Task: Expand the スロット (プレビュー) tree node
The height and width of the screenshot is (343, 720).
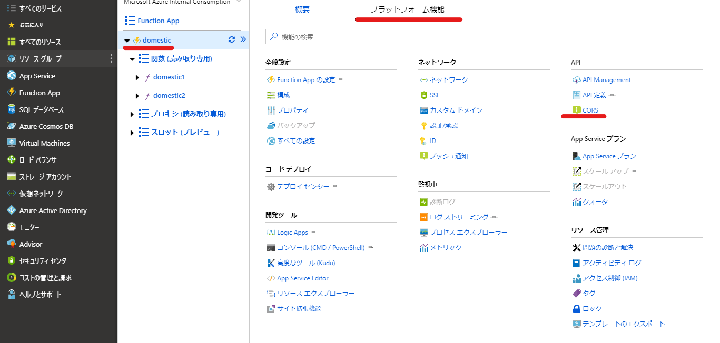Action: coord(132,133)
